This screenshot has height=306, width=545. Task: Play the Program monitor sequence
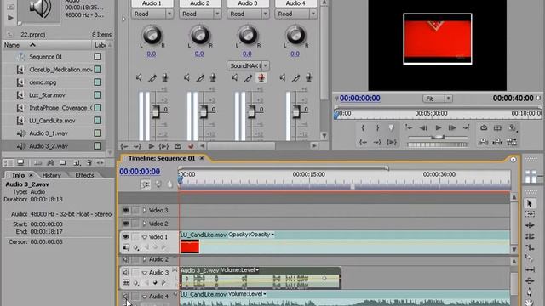click(x=439, y=128)
